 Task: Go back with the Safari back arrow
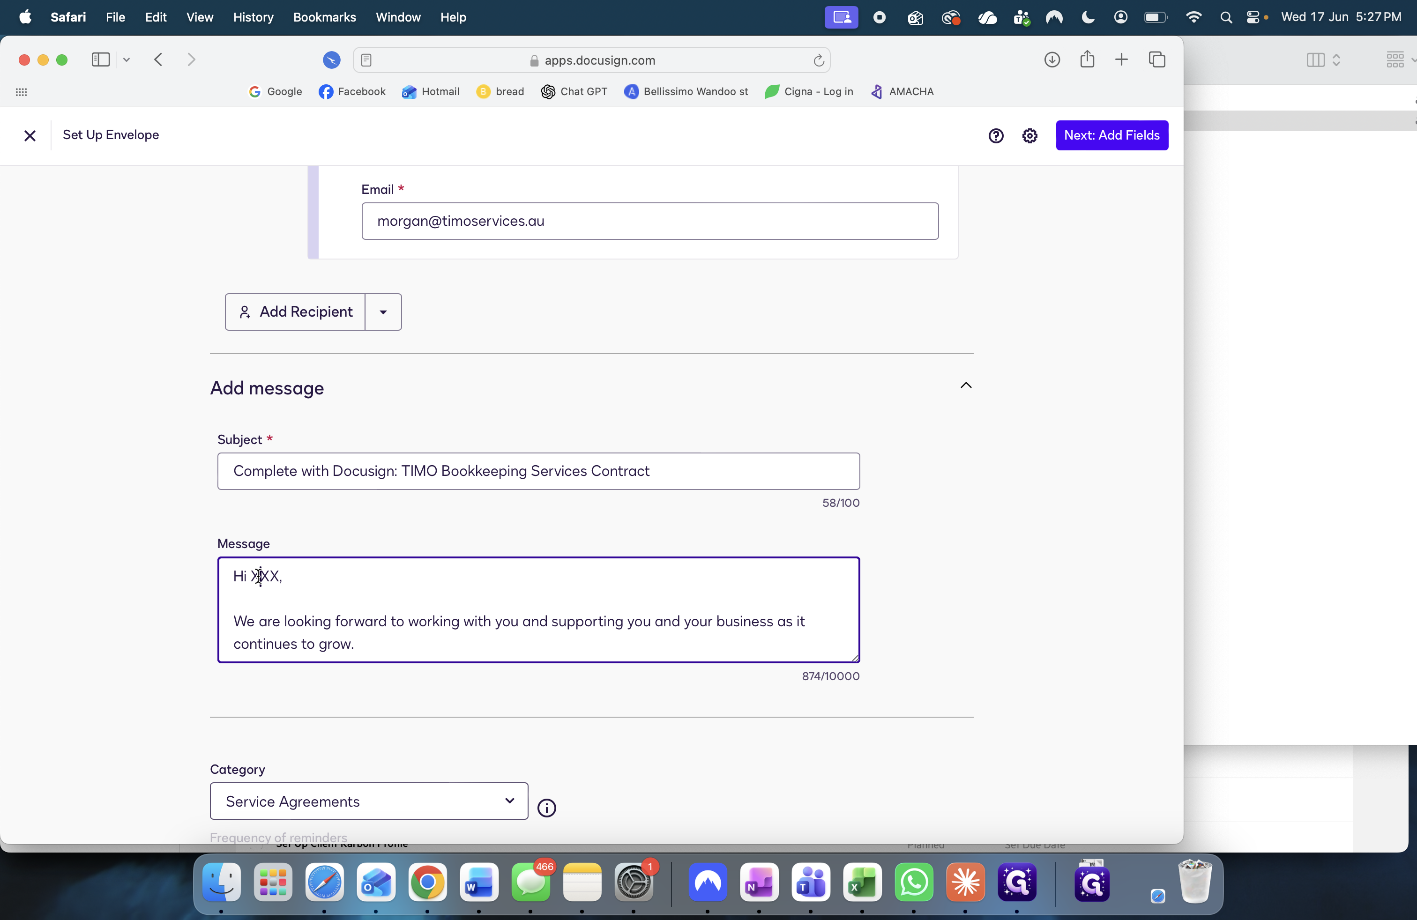pyautogui.click(x=158, y=59)
